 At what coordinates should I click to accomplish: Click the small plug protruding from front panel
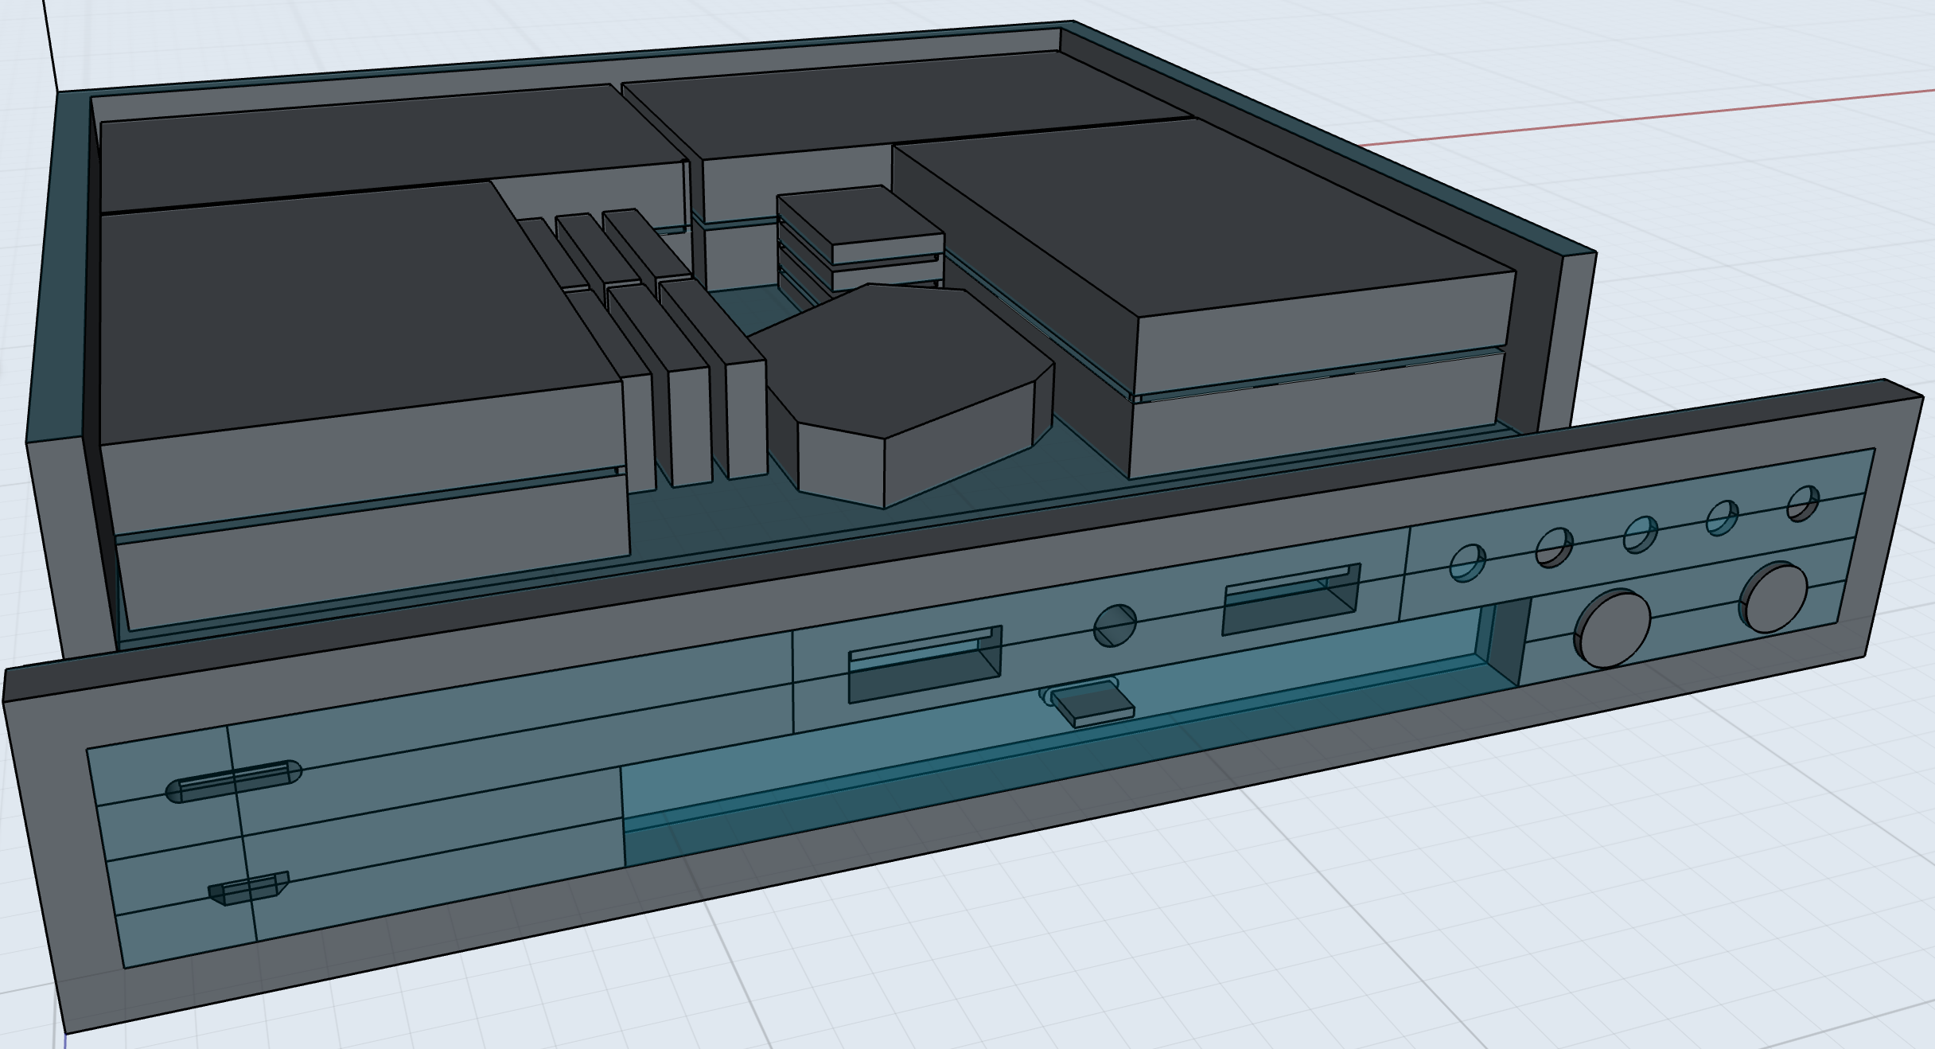(1092, 704)
